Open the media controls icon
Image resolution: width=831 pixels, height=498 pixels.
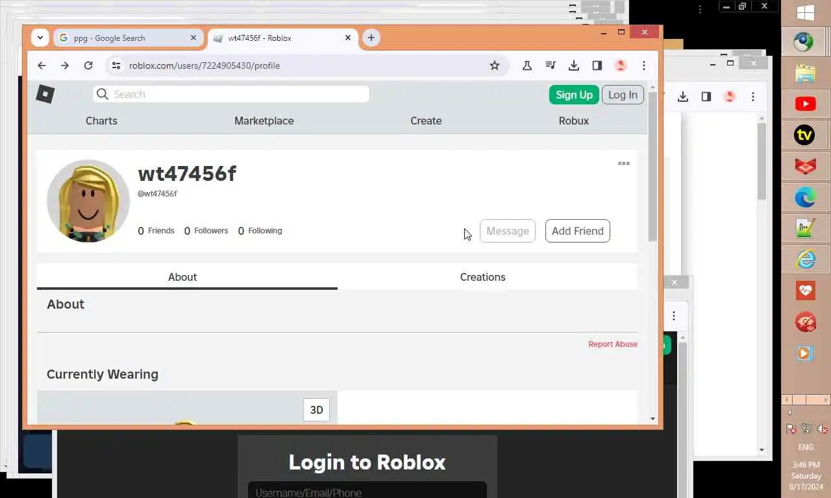tap(551, 65)
